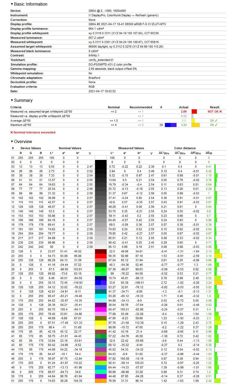Image resolution: width=241 pixels, height=385 pixels.
Task: Click the red swatch beside 2.09 actual
Action: 194,111
